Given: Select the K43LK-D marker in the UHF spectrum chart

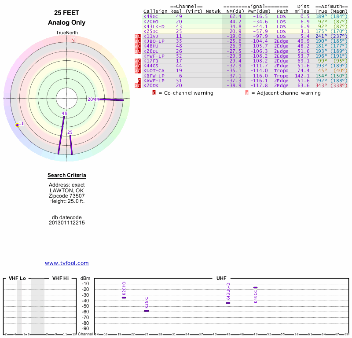Looking at the screenshot, I should click(228, 303).
